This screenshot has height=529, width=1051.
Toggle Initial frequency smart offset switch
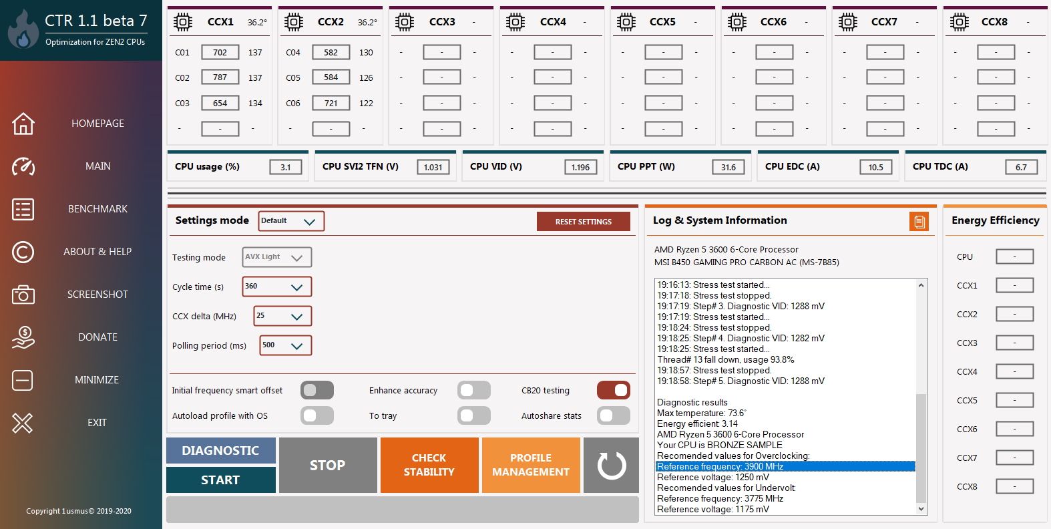coord(317,390)
